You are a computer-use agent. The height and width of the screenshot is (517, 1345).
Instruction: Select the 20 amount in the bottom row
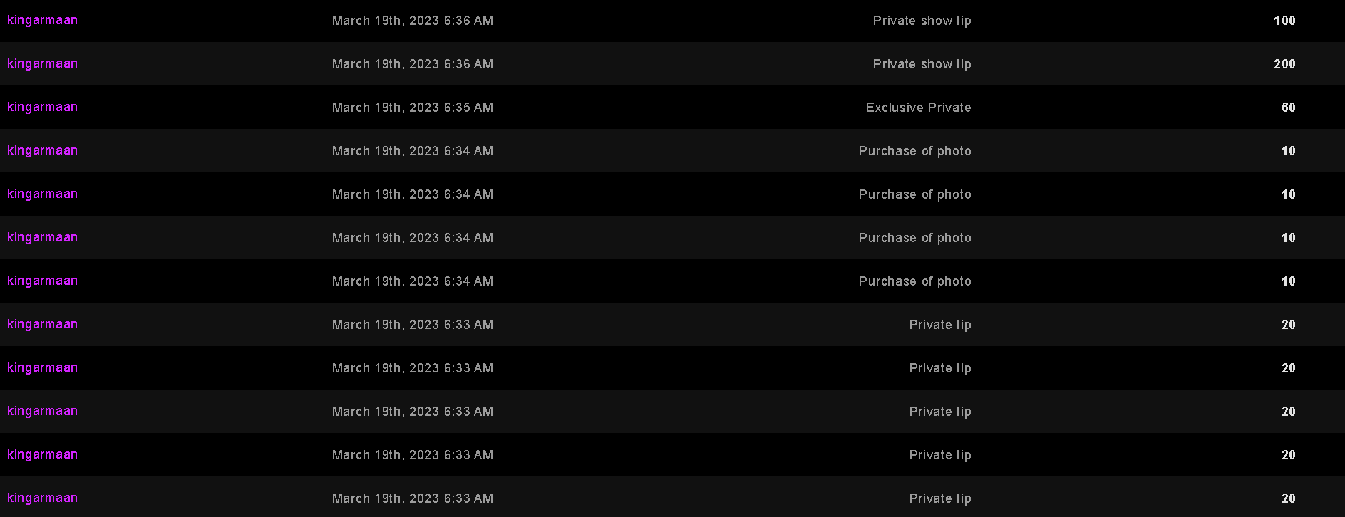click(x=1288, y=498)
